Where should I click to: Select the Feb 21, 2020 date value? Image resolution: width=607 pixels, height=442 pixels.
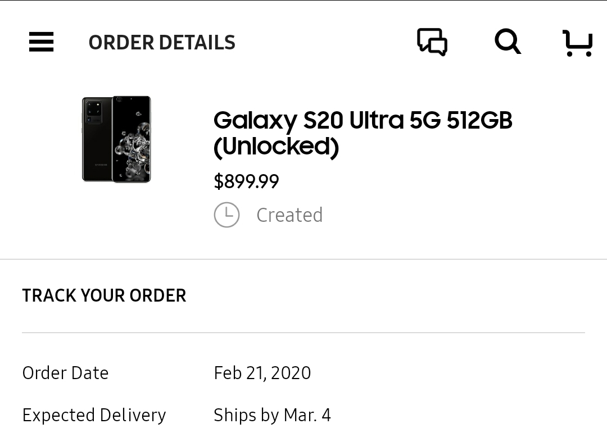[262, 373]
